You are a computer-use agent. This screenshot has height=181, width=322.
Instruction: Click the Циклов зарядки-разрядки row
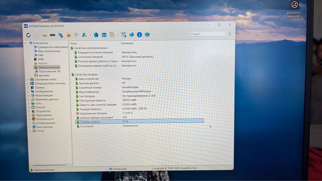102,117
